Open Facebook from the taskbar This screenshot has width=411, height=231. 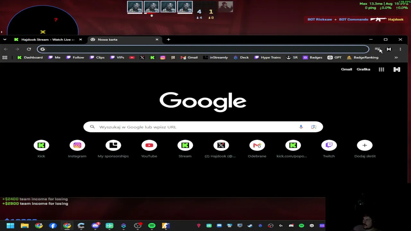click(53, 226)
